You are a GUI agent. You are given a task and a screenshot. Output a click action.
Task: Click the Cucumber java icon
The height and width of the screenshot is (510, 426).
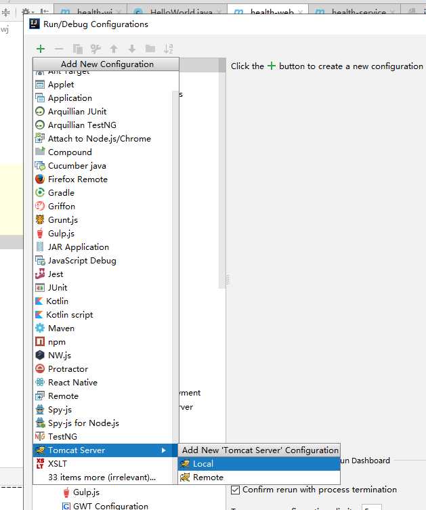40,166
